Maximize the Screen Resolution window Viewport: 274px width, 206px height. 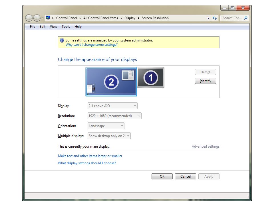[x=232, y=8]
